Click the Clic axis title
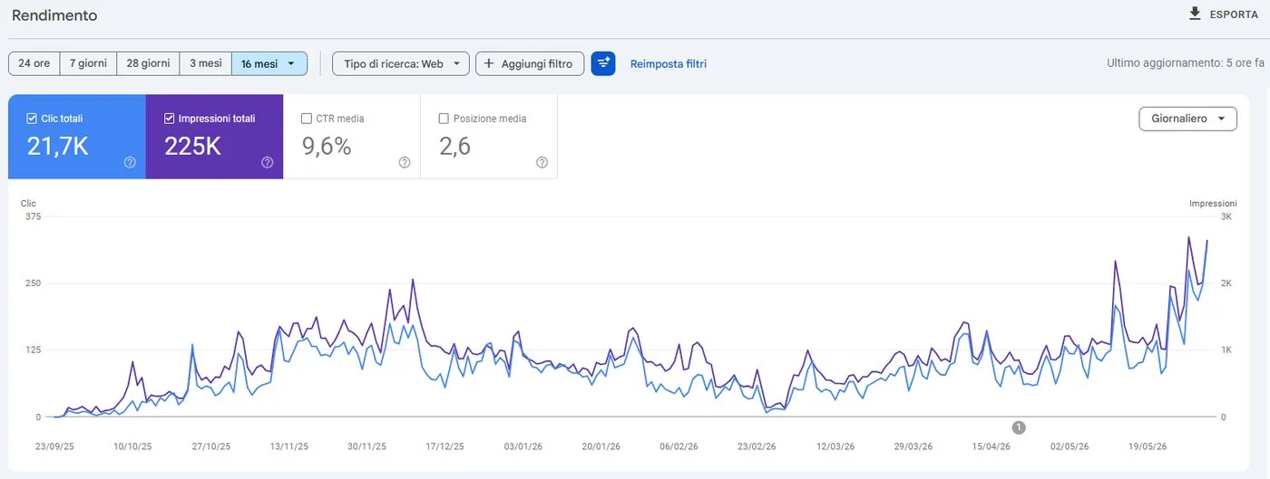The image size is (1270, 479). [28, 204]
